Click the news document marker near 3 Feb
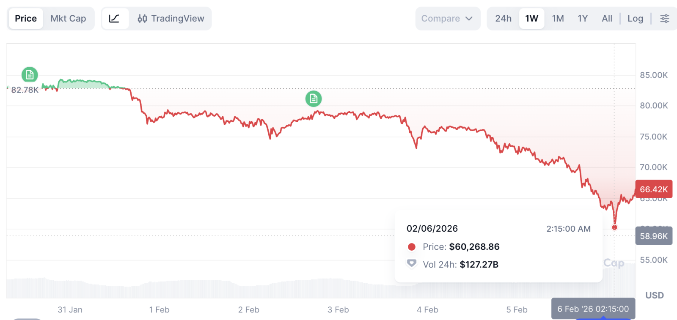Viewport: 677px width, 320px height. point(314,98)
